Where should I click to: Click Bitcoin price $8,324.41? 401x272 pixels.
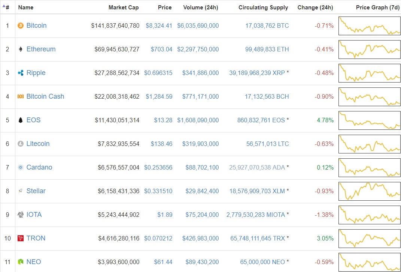[159, 26]
